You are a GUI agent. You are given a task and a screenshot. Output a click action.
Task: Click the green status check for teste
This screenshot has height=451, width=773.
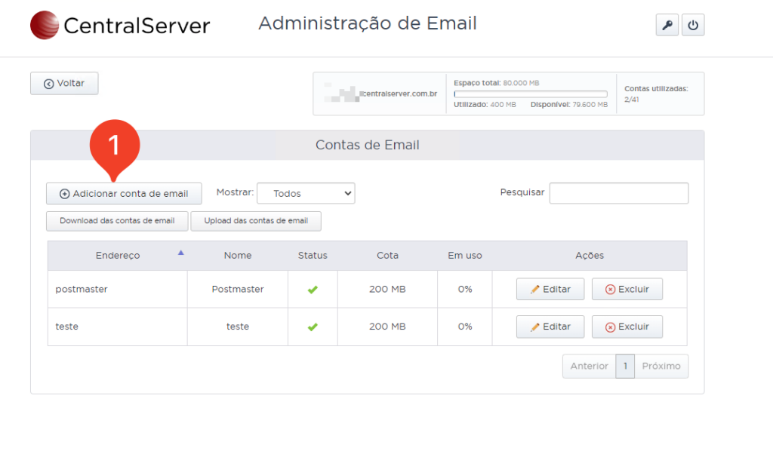(312, 327)
